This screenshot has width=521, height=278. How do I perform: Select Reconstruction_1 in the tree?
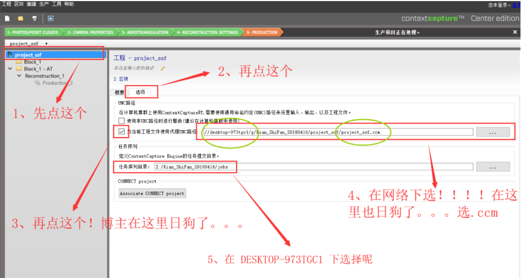45,76
